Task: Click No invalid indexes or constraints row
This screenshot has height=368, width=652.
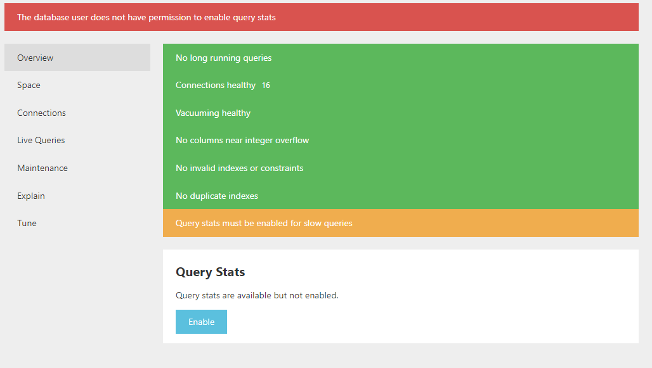Action: click(239, 168)
